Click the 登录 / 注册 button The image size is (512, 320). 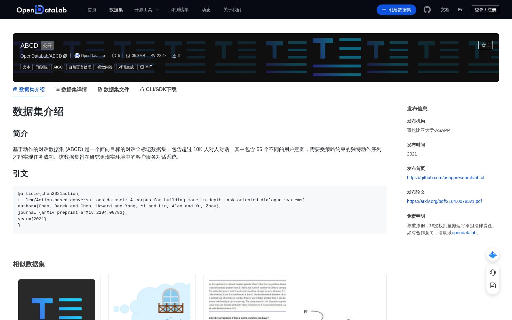(485, 10)
